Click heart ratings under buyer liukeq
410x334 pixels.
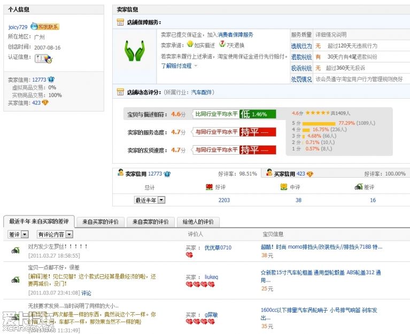200,284
